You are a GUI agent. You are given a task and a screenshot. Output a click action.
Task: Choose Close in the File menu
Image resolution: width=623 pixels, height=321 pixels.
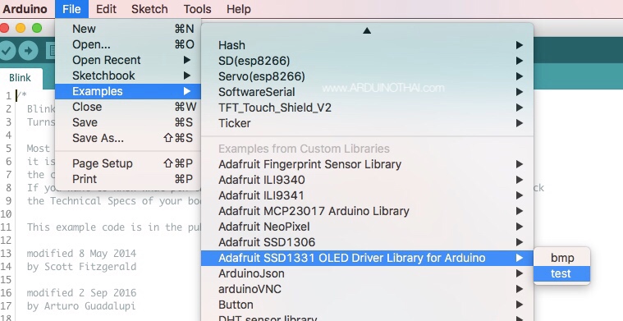click(x=128, y=107)
